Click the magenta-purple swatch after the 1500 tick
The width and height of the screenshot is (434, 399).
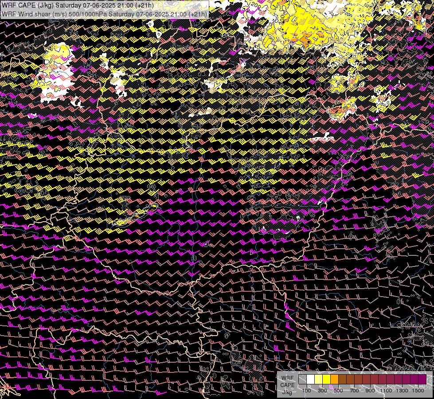422,379
